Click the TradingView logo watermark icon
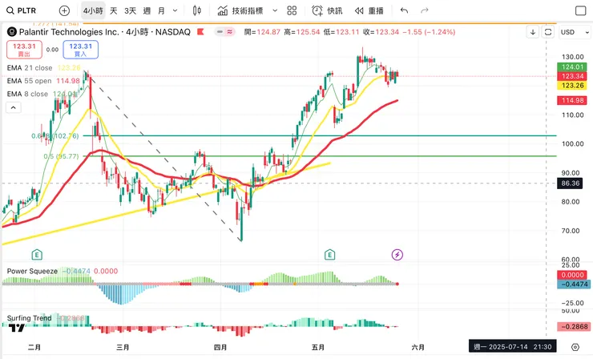The height and width of the screenshot is (359, 593). pos(17,328)
